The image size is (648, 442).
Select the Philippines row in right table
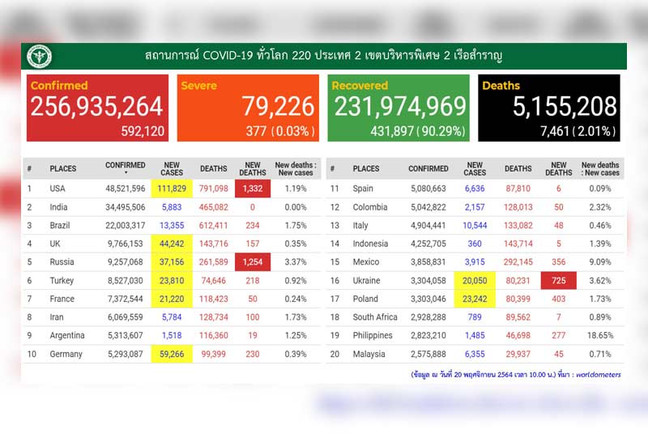coord(373,335)
